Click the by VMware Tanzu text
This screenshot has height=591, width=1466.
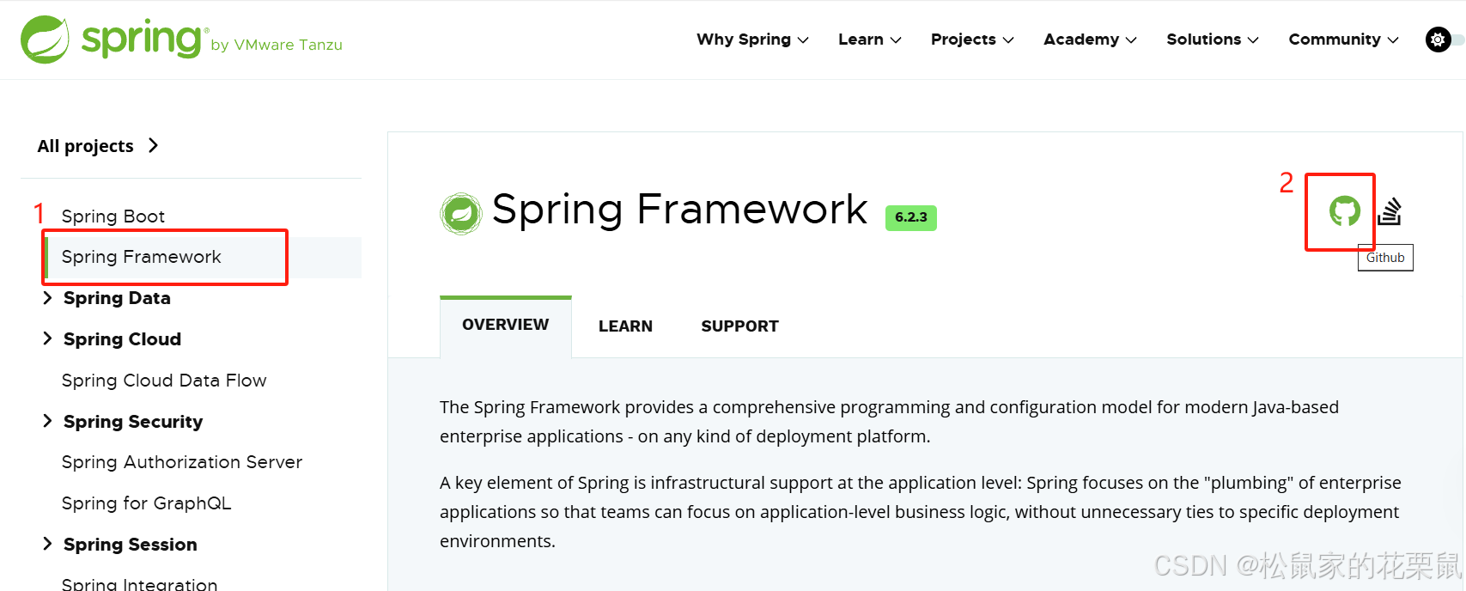pos(277,45)
